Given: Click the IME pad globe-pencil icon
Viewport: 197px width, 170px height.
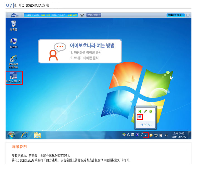Looking at the screenshot, I should tap(124, 135).
